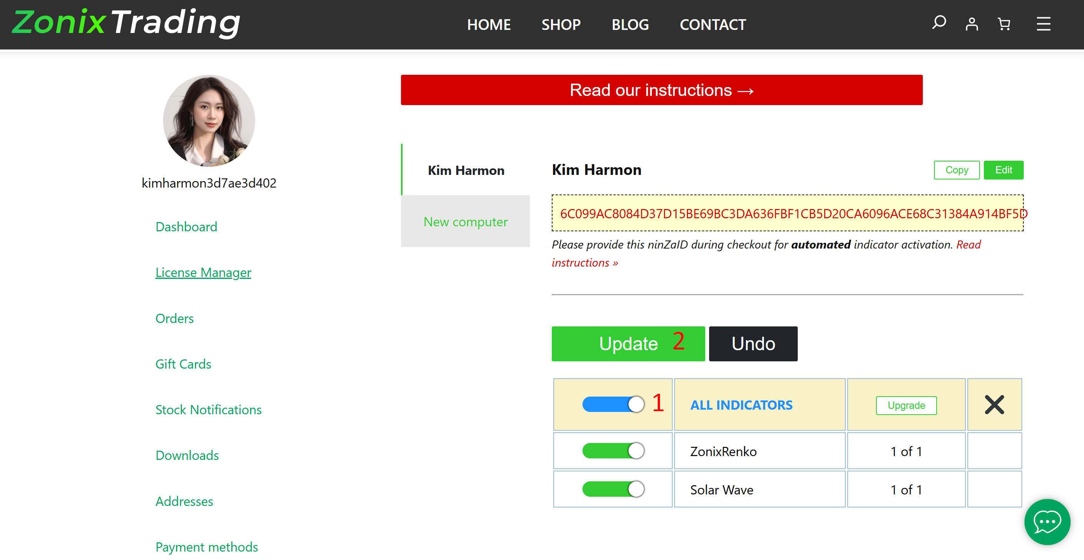Toggle the ZonixRenko switch off
1084x560 pixels.
point(613,451)
